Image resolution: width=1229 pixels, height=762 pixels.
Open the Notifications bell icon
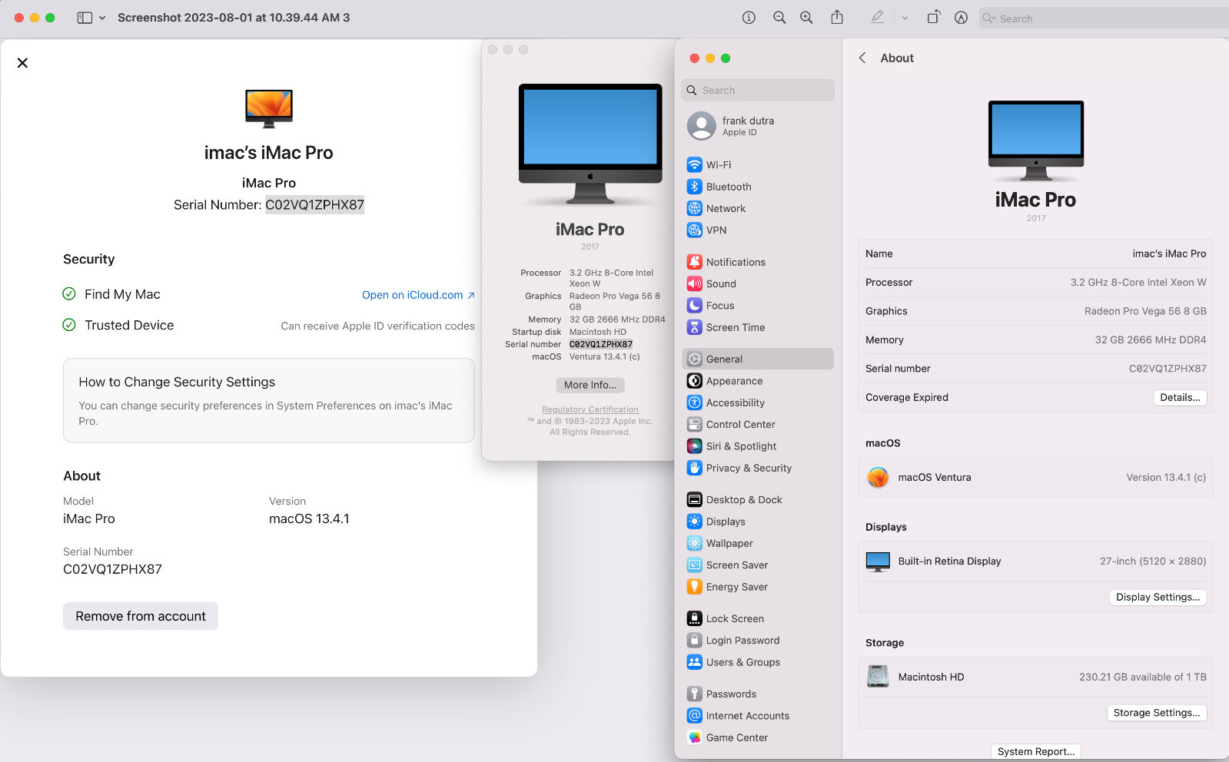tap(694, 262)
